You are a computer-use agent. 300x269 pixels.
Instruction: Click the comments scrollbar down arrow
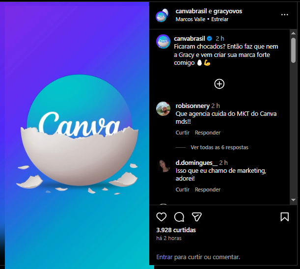coord(293,200)
